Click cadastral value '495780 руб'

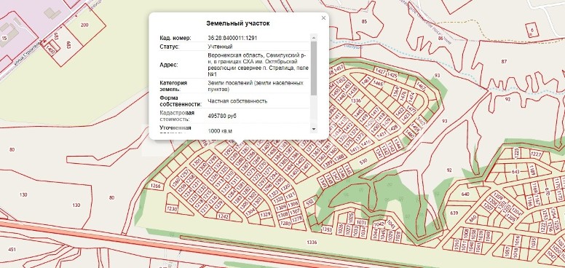(222, 117)
